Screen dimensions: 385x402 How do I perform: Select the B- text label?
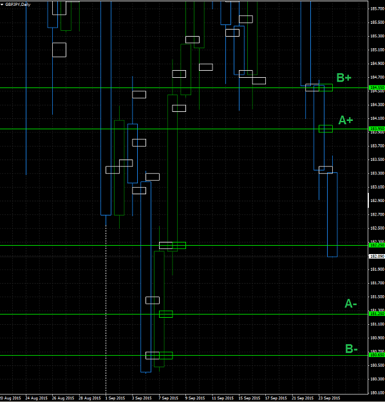352,349
